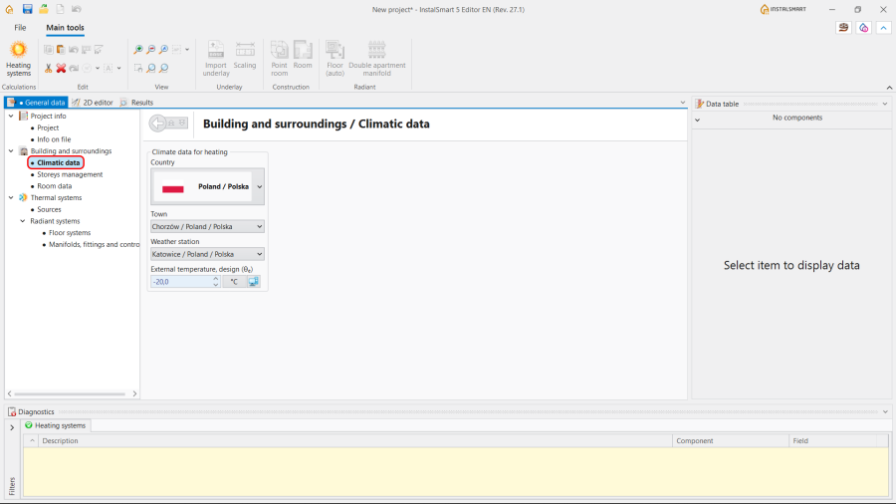
Task: Collapse the ribbon with the top-right caret button
Action: coord(883,28)
